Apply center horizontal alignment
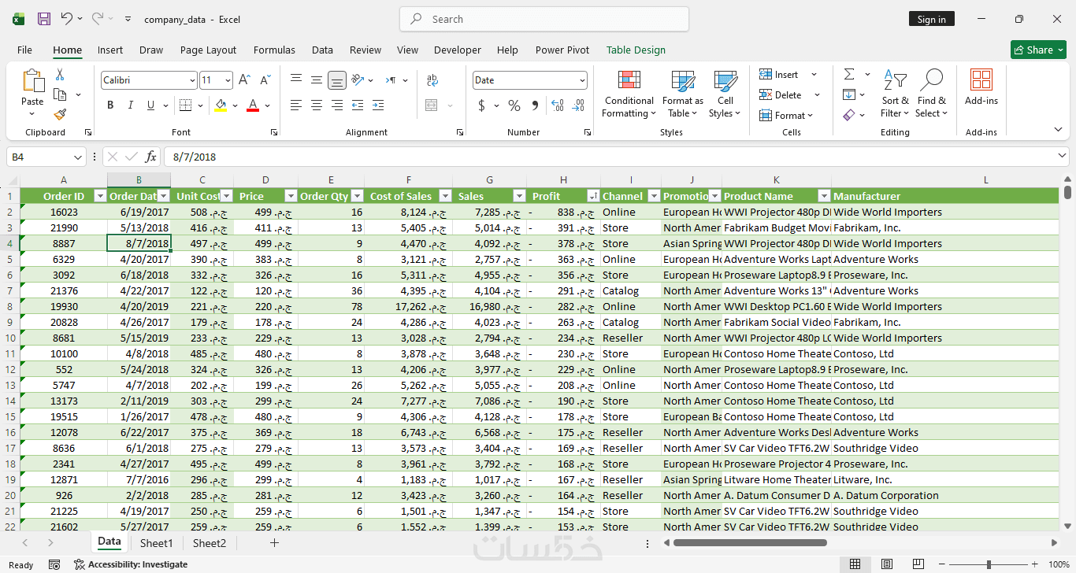The image size is (1076, 573). (x=317, y=105)
